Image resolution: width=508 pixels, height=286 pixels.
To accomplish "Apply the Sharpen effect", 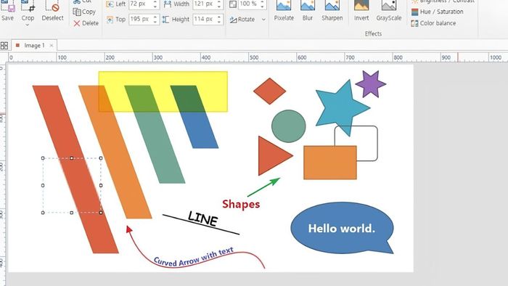I will pyautogui.click(x=332, y=11).
